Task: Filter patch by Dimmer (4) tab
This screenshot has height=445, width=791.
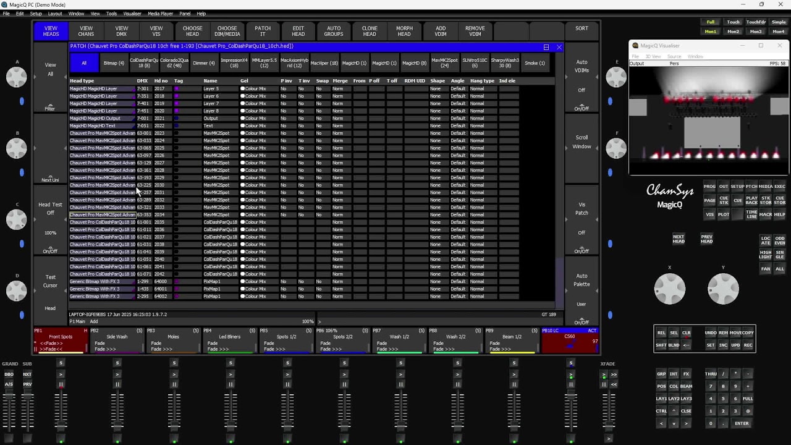Action: (x=204, y=63)
